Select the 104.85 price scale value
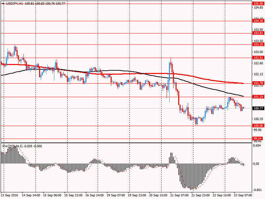The height and width of the screenshot is (199, 265). (x=258, y=8)
